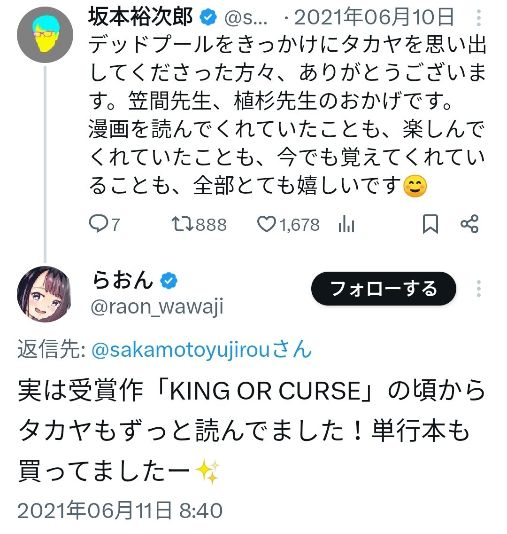Click the らおん display name
The height and width of the screenshot is (534, 507).
[123, 281]
